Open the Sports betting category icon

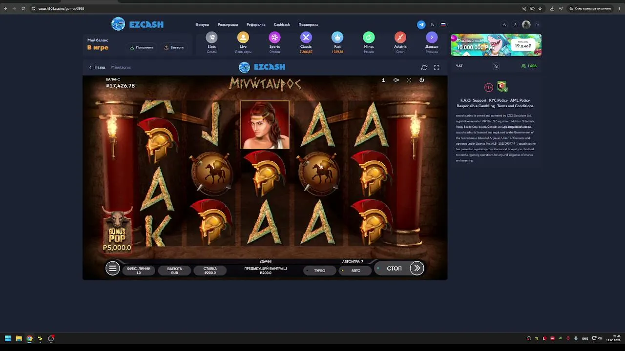pyautogui.click(x=274, y=38)
